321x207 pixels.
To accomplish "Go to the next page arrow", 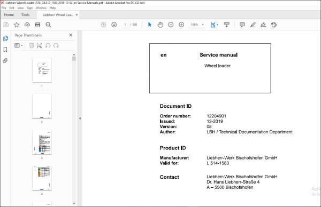I will point(114,25).
